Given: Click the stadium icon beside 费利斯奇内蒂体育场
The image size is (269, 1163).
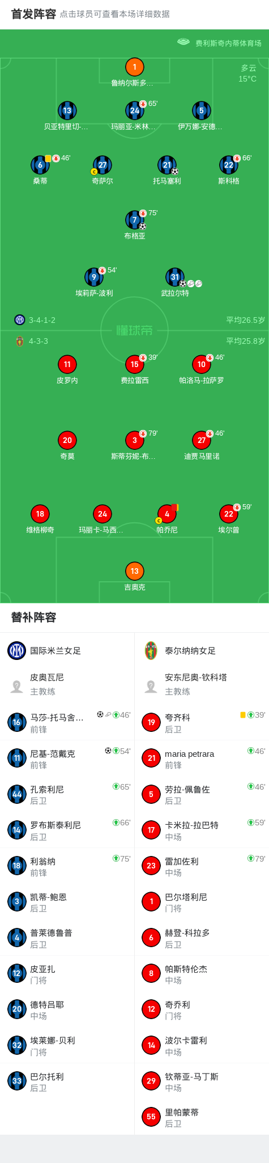Looking at the screenshot, I should pos(183,42).
